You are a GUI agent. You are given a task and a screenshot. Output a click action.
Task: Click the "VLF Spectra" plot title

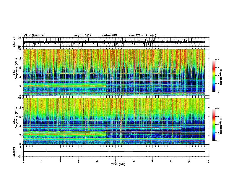point(33,35)
